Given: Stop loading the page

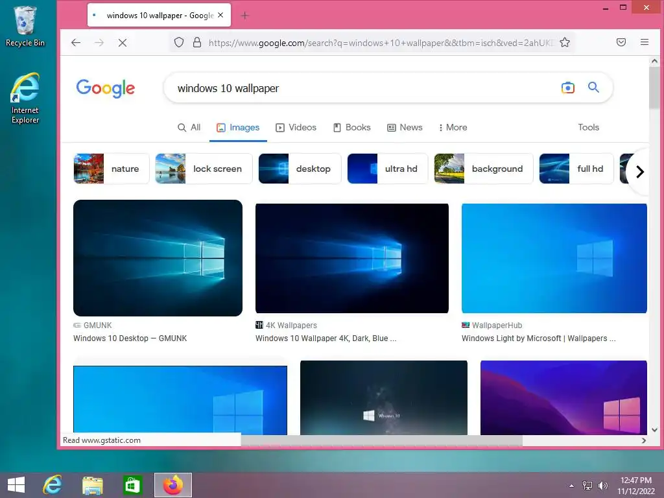Looking at the screenshot, I should click(x=123, y=42).
